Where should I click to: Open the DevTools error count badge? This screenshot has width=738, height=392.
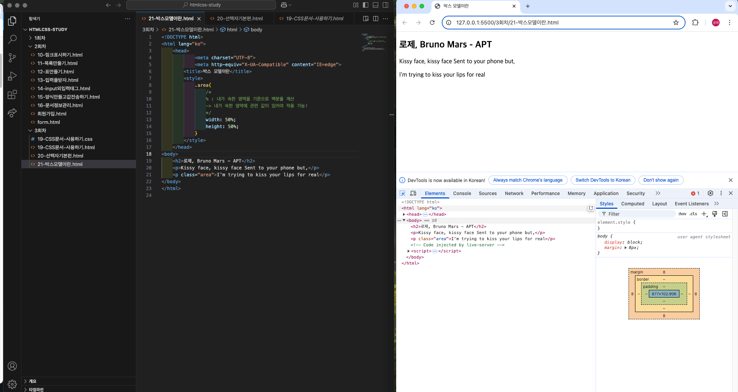[695, 194]
